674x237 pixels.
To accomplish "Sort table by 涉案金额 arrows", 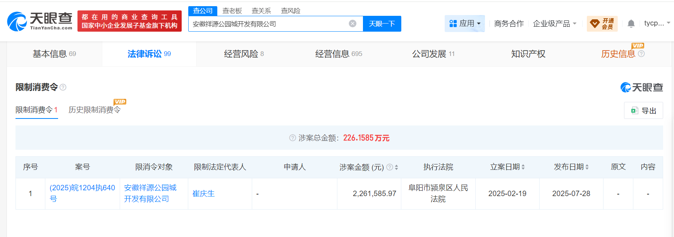I will pyautogui.click(x=396, y=167).
